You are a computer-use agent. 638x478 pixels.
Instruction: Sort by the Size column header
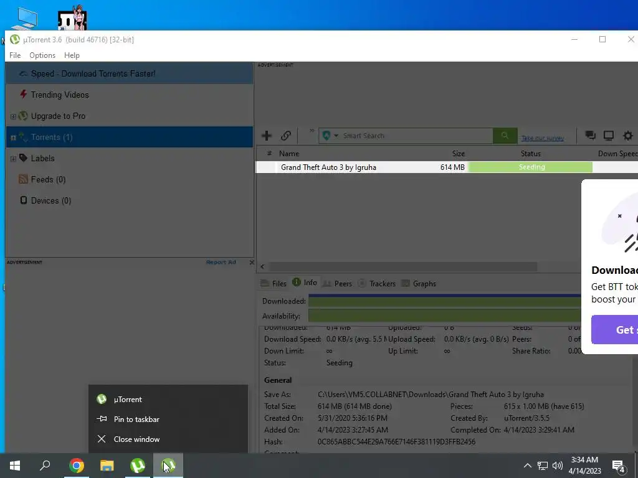tap(459, 154)
